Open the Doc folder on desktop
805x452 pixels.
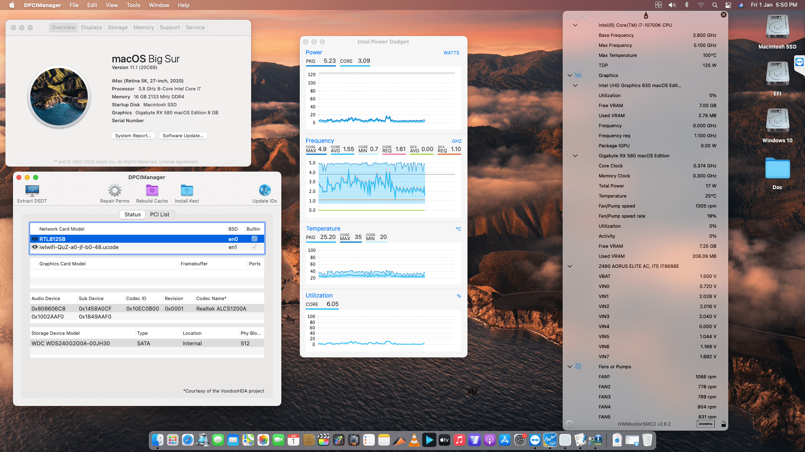coord(777,168)
